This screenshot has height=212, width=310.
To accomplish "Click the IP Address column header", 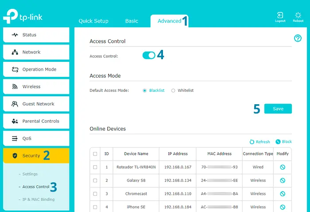I will [178, 154].
